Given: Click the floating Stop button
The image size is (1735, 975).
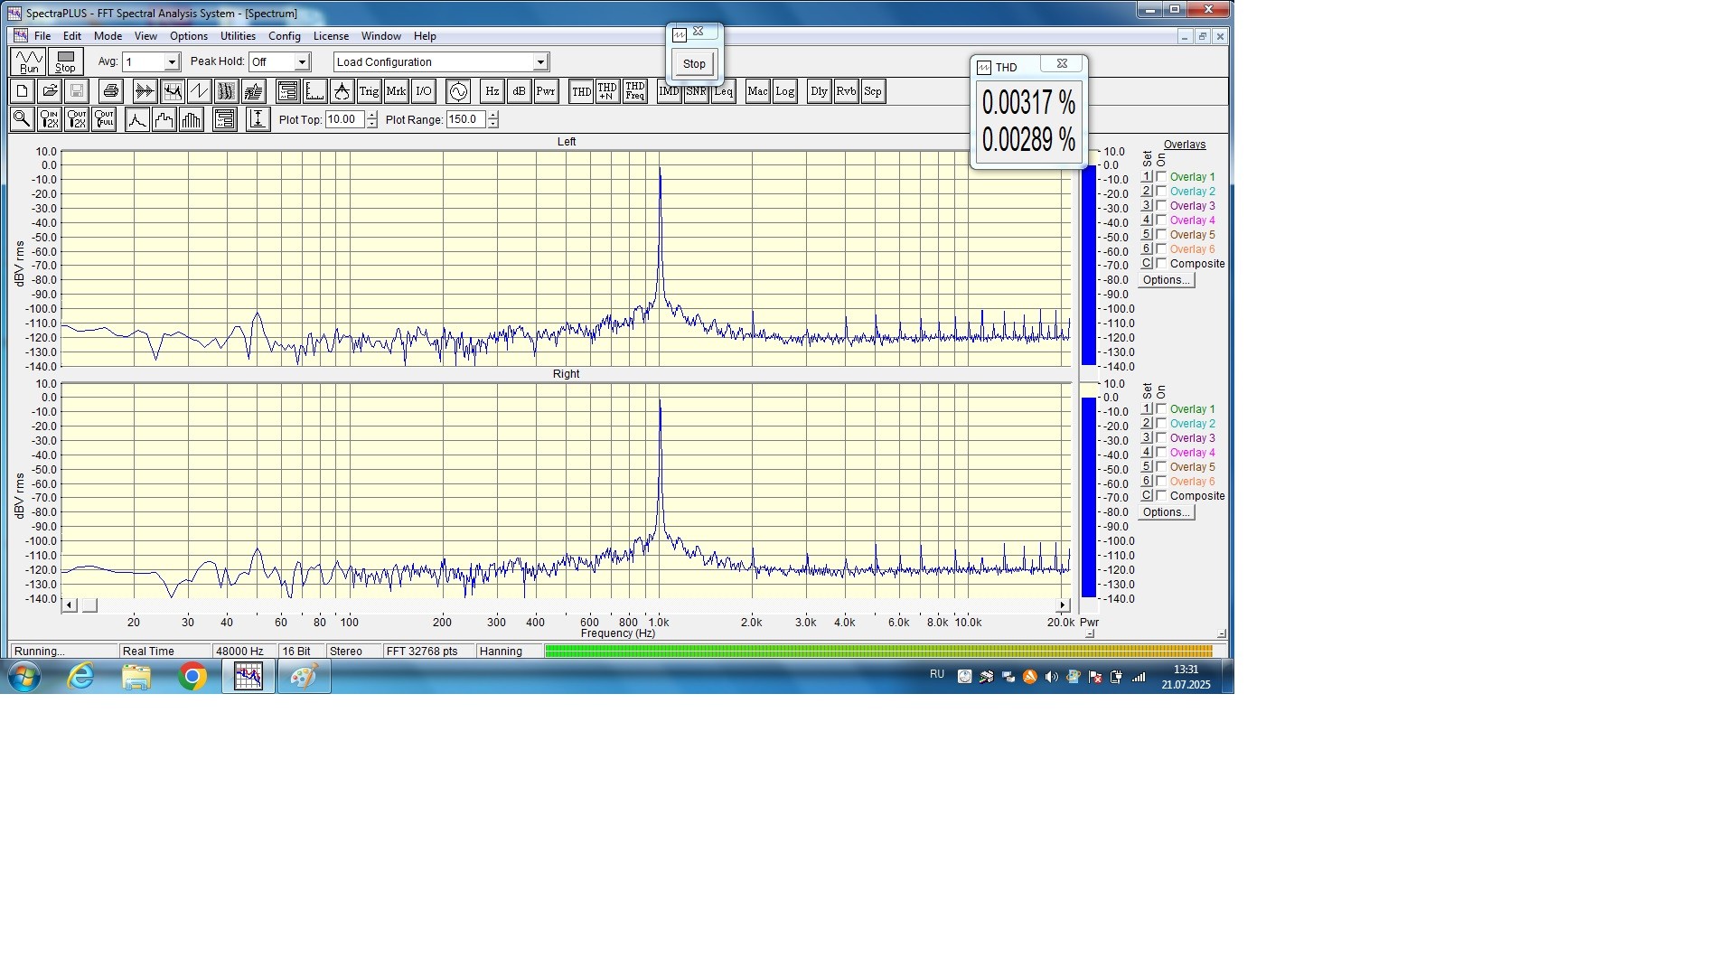Looking at the screenshot, I should click(x=694, y=64).
